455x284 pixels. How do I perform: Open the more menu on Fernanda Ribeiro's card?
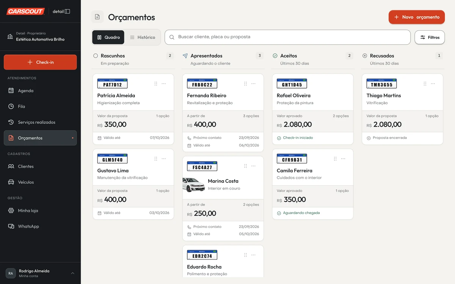tap(254, 84)
